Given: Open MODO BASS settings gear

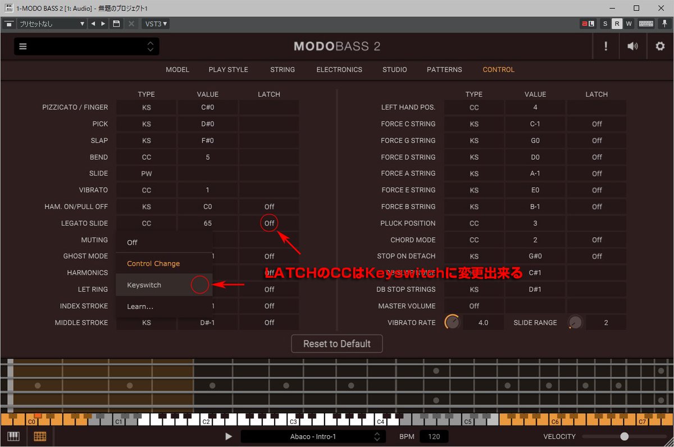Looking at the screenshot, I should click(660, 47).
